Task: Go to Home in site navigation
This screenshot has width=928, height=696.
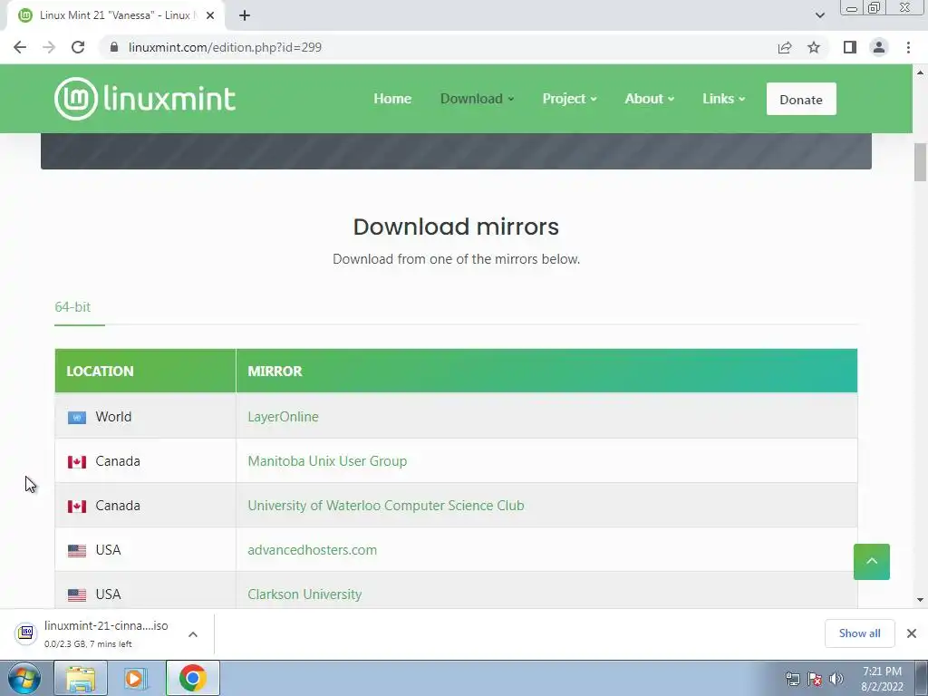Action: (x=392, y=99)
